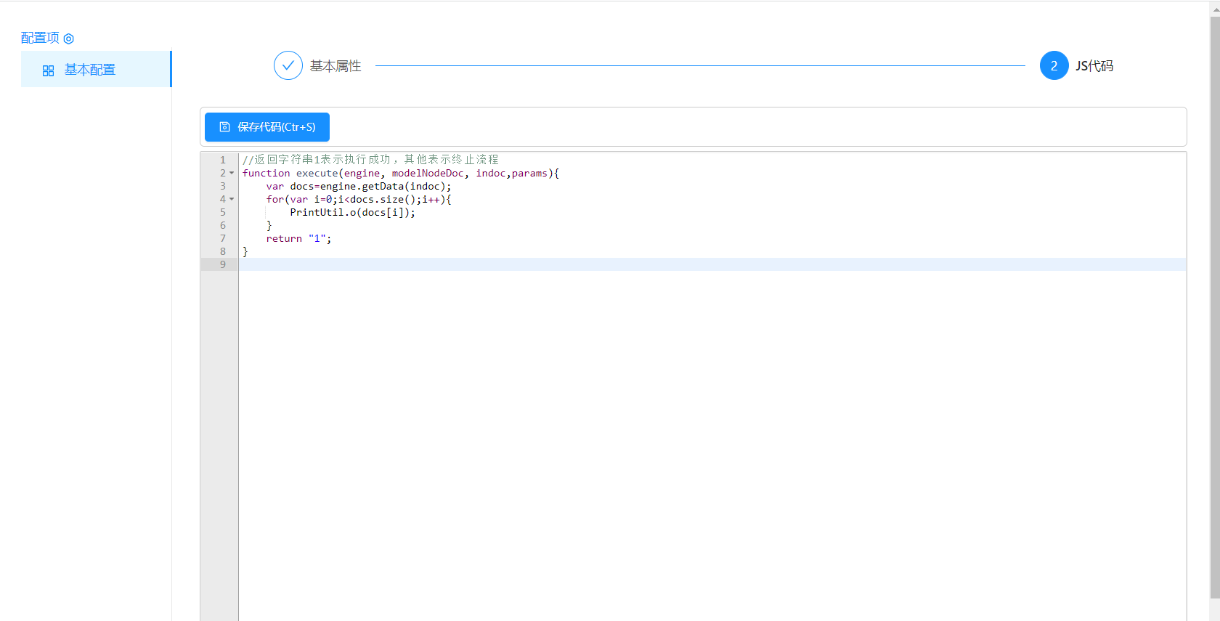Fold the for loop at line 4

click(232, 199)
